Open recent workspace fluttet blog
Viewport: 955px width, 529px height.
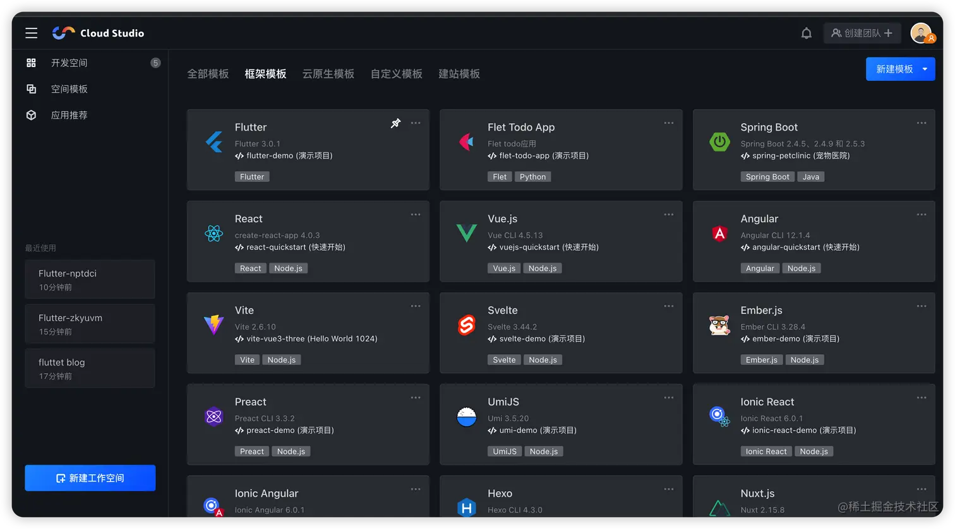[90, 368]
